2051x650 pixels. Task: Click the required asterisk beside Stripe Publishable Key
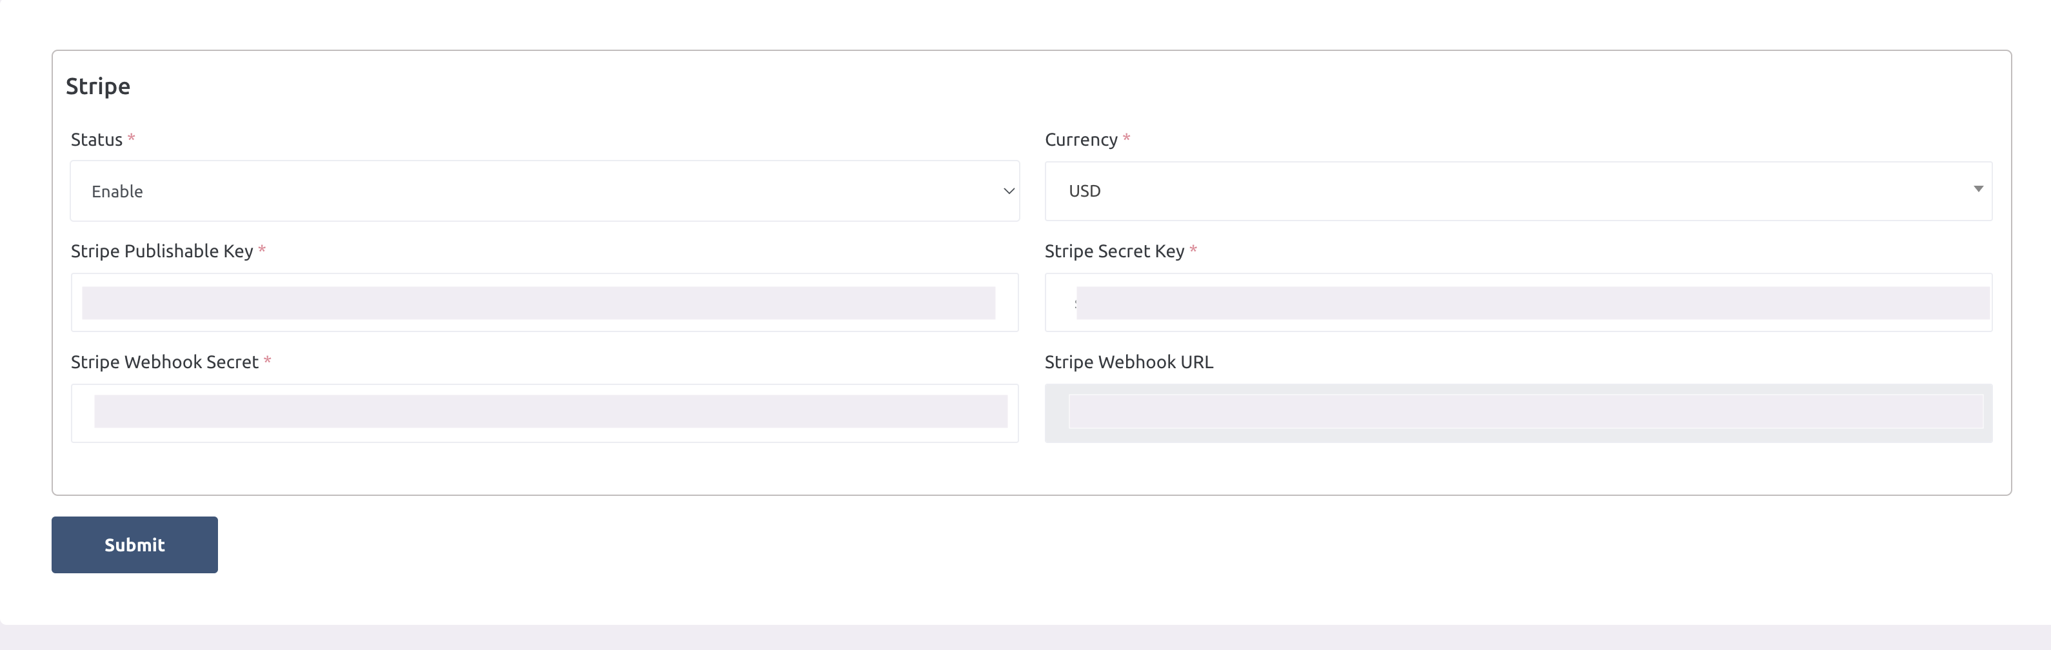pyautogui.click(x=262, y=250)
